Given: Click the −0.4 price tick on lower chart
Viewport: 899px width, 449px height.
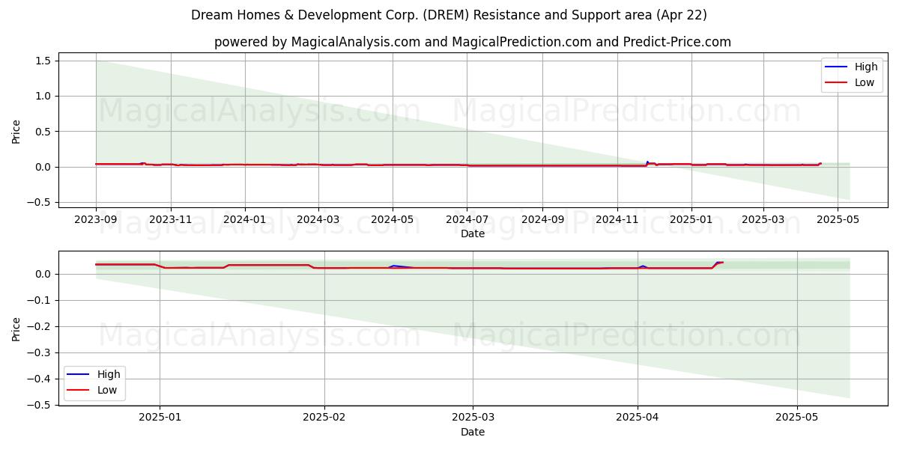Looking at the screenshot, I should 39,379.
